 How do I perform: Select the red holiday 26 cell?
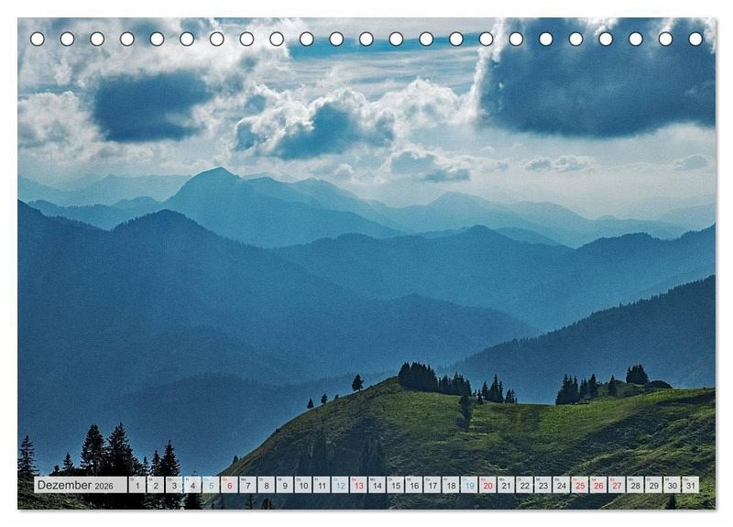[x=599, y=485]
